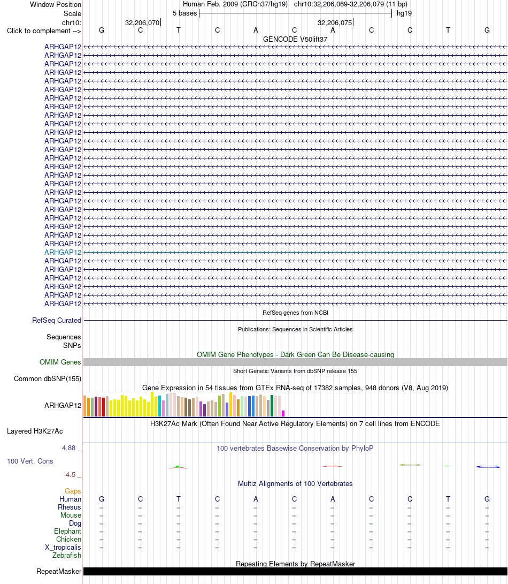The height and width of the screenshot is (584, 508).
Task: Open the GTEx tissue expression bar chart
Action: click(x=184, y=404)
